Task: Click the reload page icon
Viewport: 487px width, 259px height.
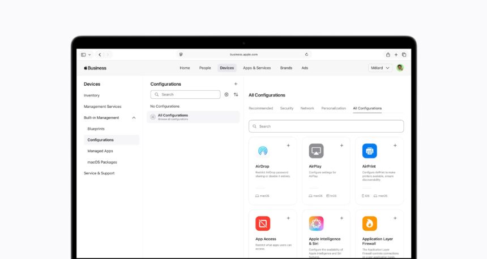Action: [x=306, y=55]
